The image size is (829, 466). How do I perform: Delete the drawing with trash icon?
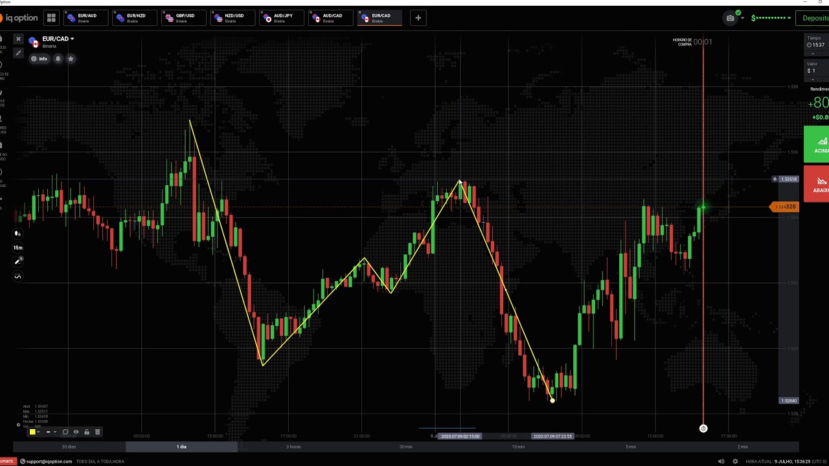point(98,432)
